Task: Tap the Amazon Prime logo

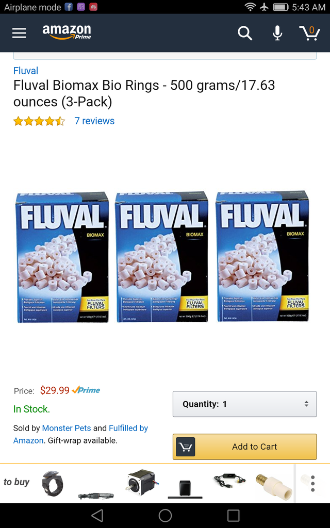Action: (67, 32)
